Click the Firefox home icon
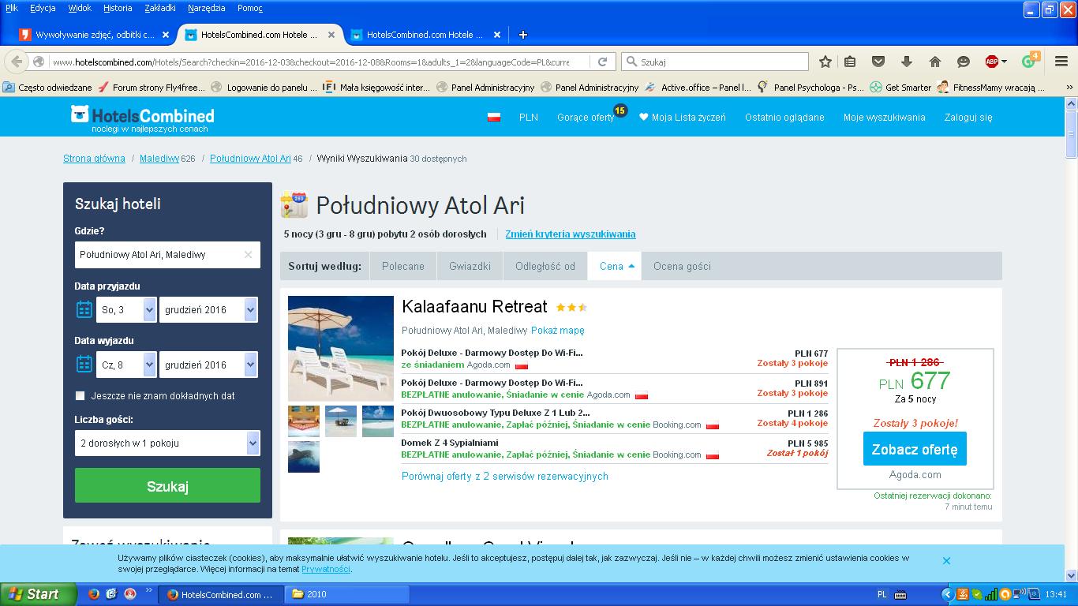This screenshot has width=1078, height=606. 935,62
